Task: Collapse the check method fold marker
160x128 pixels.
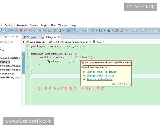Action: tap(29, 58)
